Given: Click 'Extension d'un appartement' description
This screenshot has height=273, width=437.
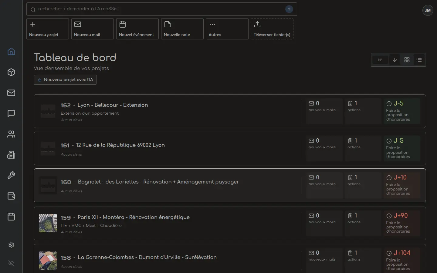Looking at the screenshot, I should (90, 113).
